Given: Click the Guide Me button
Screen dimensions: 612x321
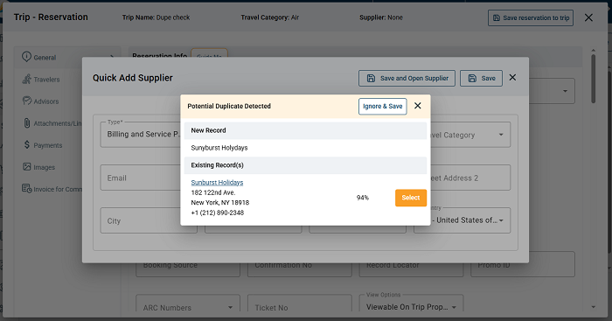Looking at the screenshot, I should (x=209, y=54).
